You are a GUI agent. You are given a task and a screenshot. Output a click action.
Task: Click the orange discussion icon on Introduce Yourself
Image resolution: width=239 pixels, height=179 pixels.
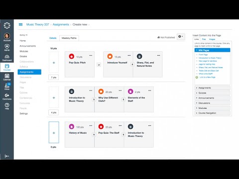[x=110, y=56]
